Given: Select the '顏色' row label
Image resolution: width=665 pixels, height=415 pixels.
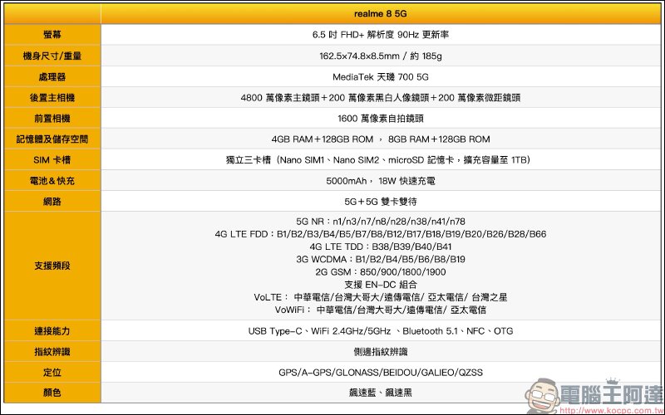Looking at the screenshot, I should coord(52,393).
